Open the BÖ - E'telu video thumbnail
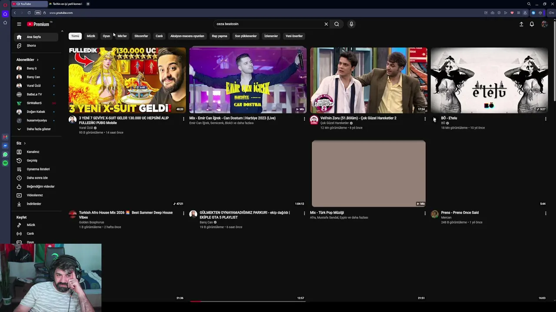 (x=490, y=80)
